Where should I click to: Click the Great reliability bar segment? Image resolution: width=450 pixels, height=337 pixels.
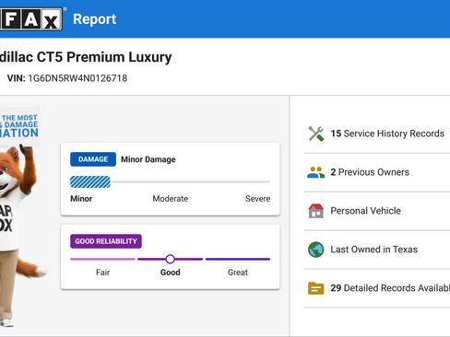[x=238, y=259]
